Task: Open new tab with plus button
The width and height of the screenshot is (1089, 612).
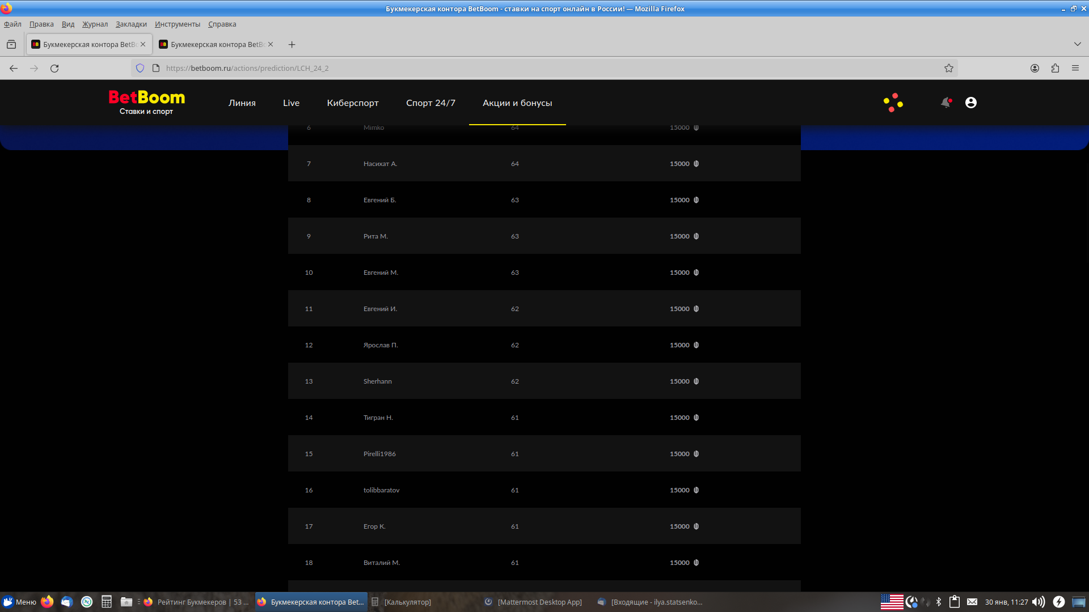Action: pos(292,44)
